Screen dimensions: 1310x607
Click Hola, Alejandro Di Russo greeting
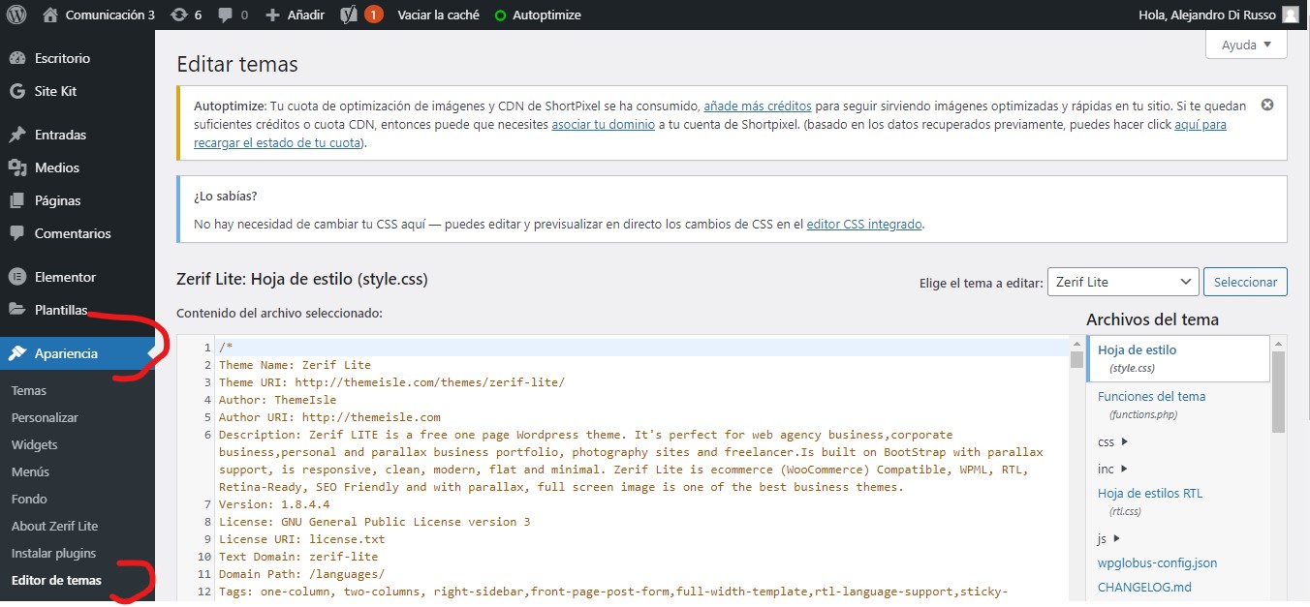pos(1208,15)
